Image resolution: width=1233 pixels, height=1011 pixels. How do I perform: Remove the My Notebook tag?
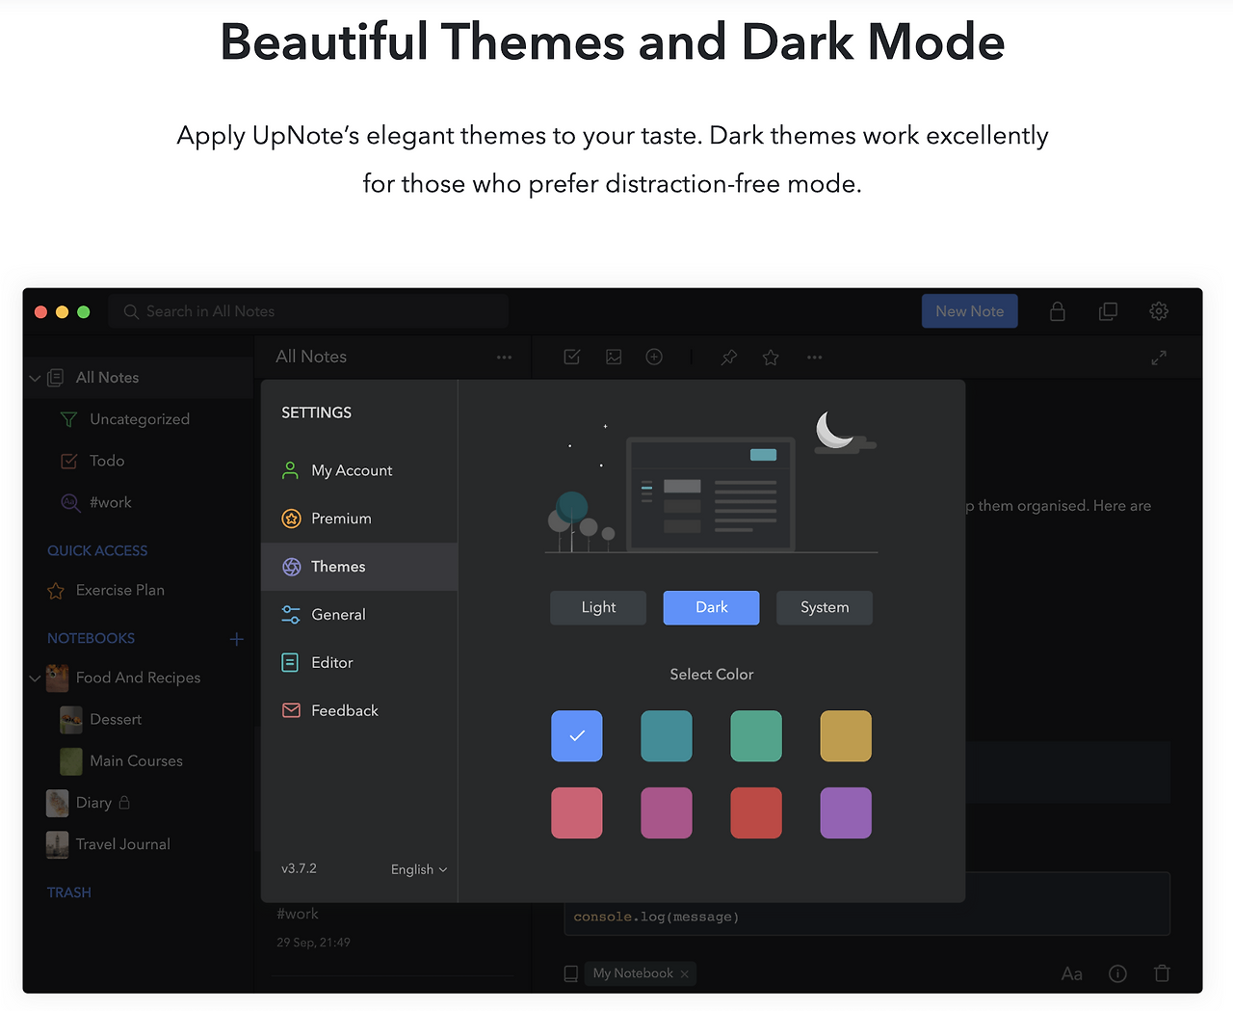coord(685,974)
